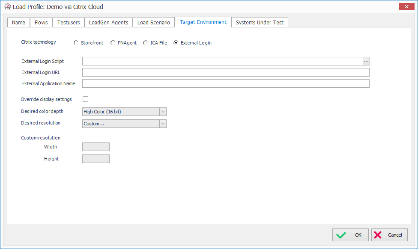The width and height of the screenshot is (418, 249).
Task: Go to the Testusers tab
Action: tap(68, 23)
